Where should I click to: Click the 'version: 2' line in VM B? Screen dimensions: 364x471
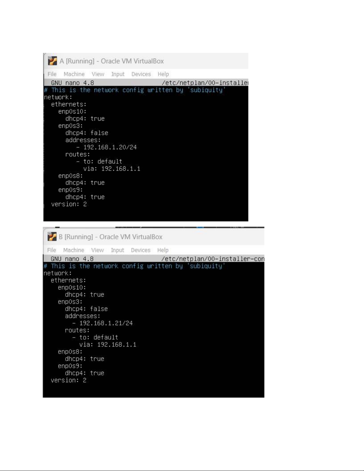click(69, 380)
